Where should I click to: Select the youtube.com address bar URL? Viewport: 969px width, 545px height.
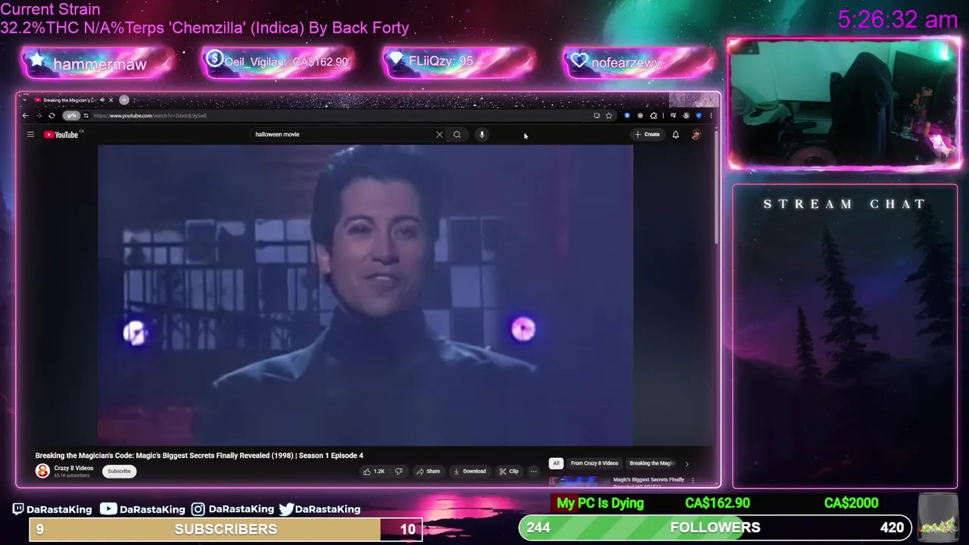click(150, 116)
